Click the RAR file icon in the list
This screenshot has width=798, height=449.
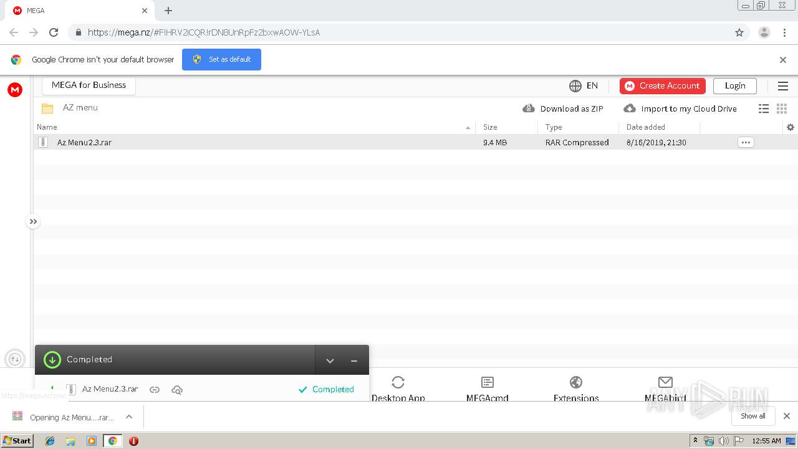(43, 142)
